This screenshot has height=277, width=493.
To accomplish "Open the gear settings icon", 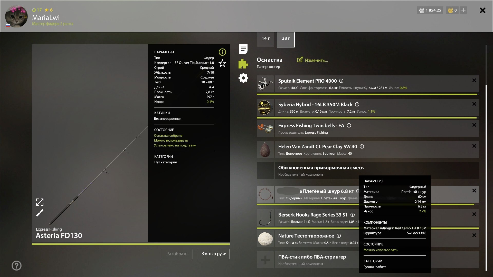I will click(243, 78).
